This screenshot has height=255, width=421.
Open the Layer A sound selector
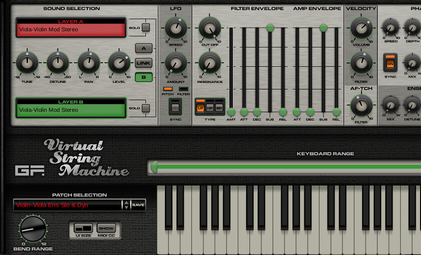[x=71, y=29]
